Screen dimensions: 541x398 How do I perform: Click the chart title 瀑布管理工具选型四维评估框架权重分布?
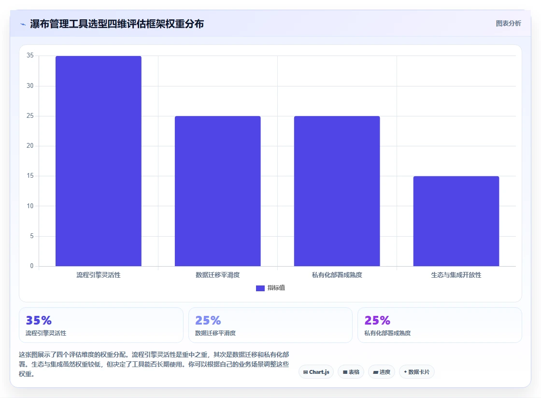[117, 24]
